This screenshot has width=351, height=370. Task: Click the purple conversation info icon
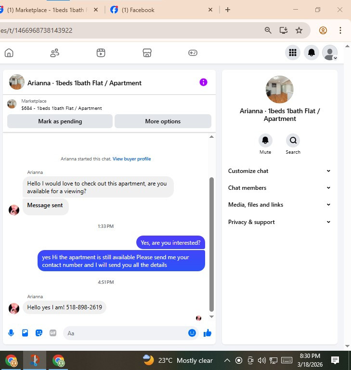203,82
